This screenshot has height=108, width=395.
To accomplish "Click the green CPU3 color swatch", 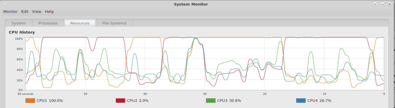I will [211, 100].
